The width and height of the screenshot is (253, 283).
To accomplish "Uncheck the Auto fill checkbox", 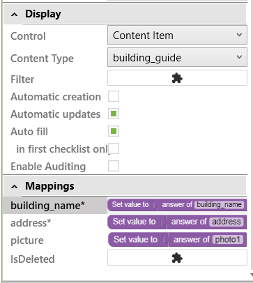I will click(x=114, y=131).
